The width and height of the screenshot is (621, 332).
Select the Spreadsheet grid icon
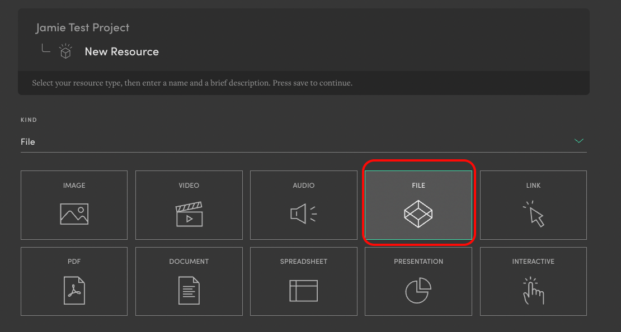pos(303,290)
